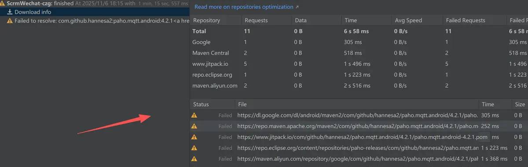Sort by Failed Requests column header

(x=466, y=20)
